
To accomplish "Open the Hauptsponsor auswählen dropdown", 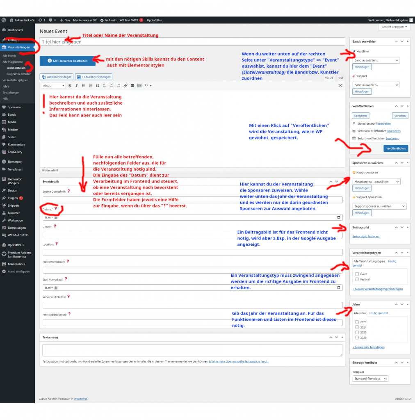I will point(376,181).
